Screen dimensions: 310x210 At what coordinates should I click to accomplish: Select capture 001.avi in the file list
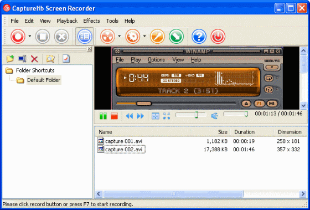124,141
